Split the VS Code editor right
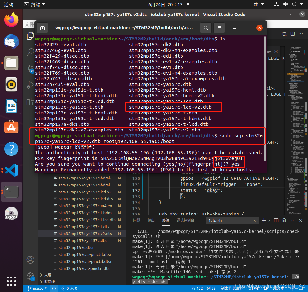 click(293, 34)
